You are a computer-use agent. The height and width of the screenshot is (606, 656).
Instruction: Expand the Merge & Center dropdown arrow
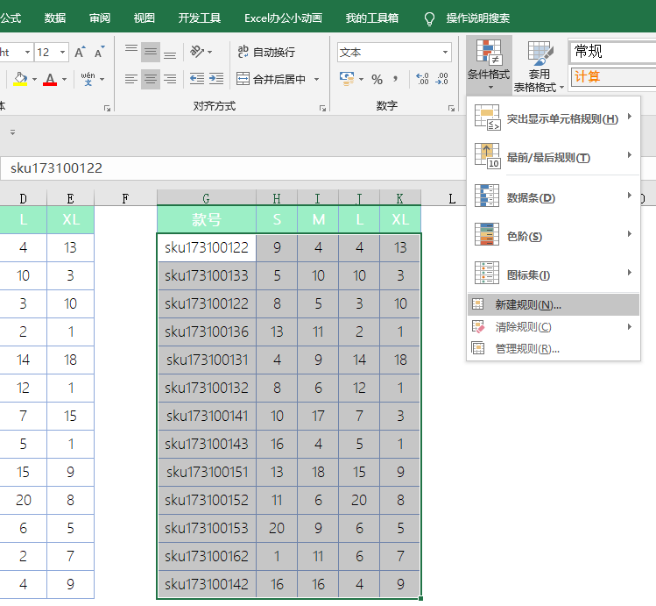point(317,80)
